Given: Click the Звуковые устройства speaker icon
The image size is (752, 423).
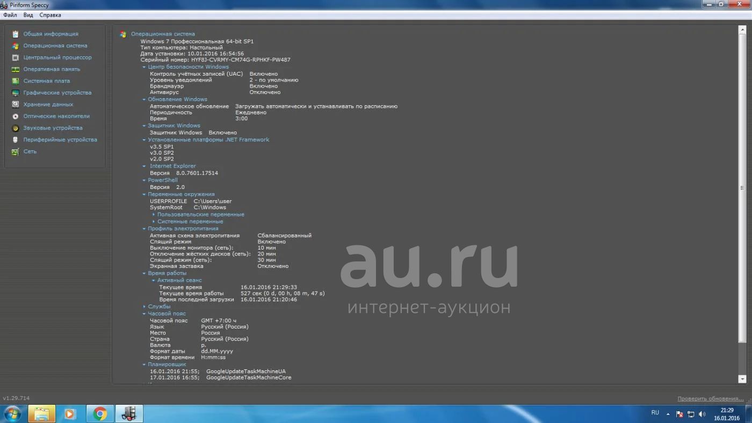Looking at the screenshot, I should coord(16,128).
